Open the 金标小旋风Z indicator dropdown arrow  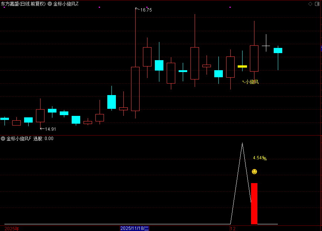(50, 4)
